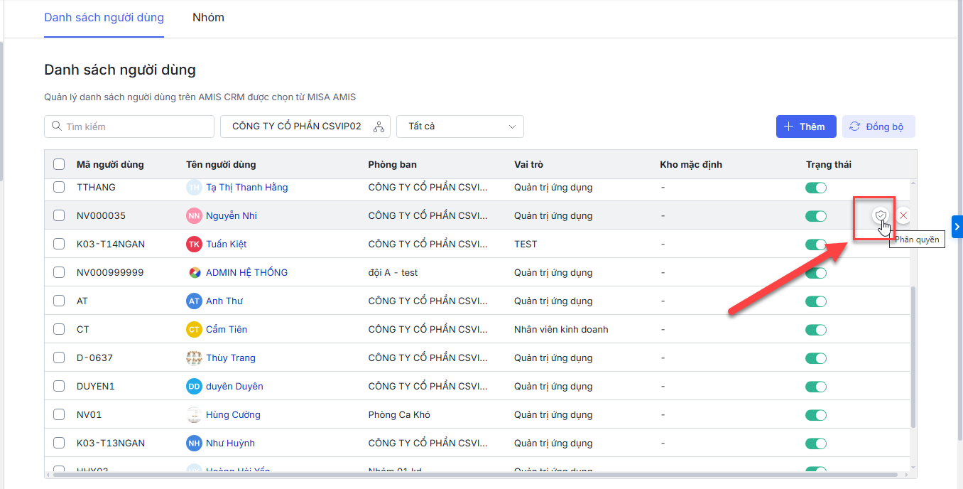Viewport: 963px width, 489px height.
Task: Open user link Như Huỳnh
Action: [x=230, y=443]
